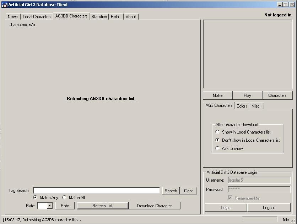Click the Search button

tap(171, 191)
